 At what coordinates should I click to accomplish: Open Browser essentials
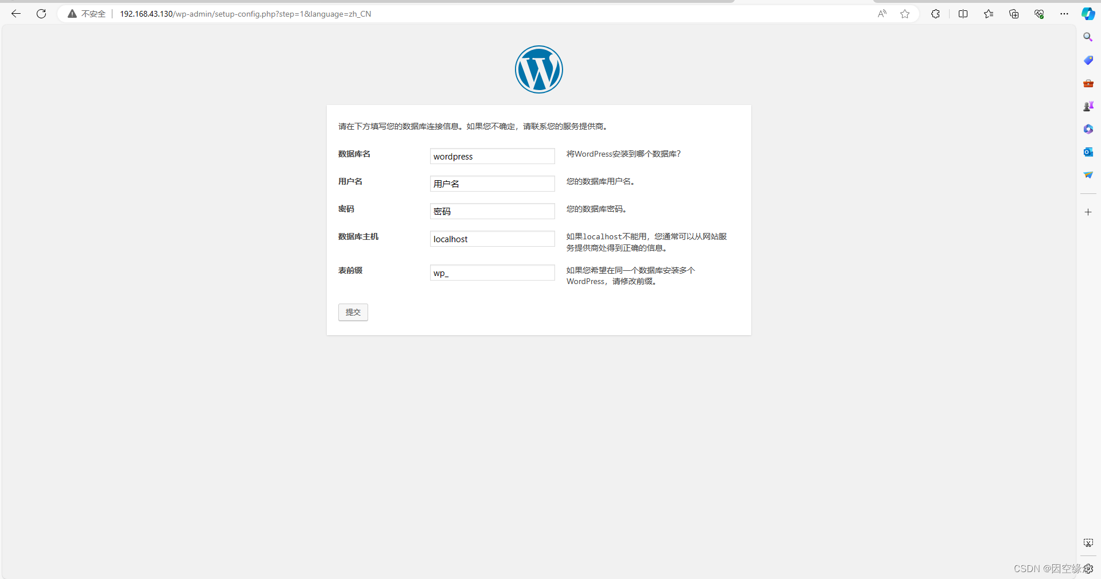[x=1039, y=14]
